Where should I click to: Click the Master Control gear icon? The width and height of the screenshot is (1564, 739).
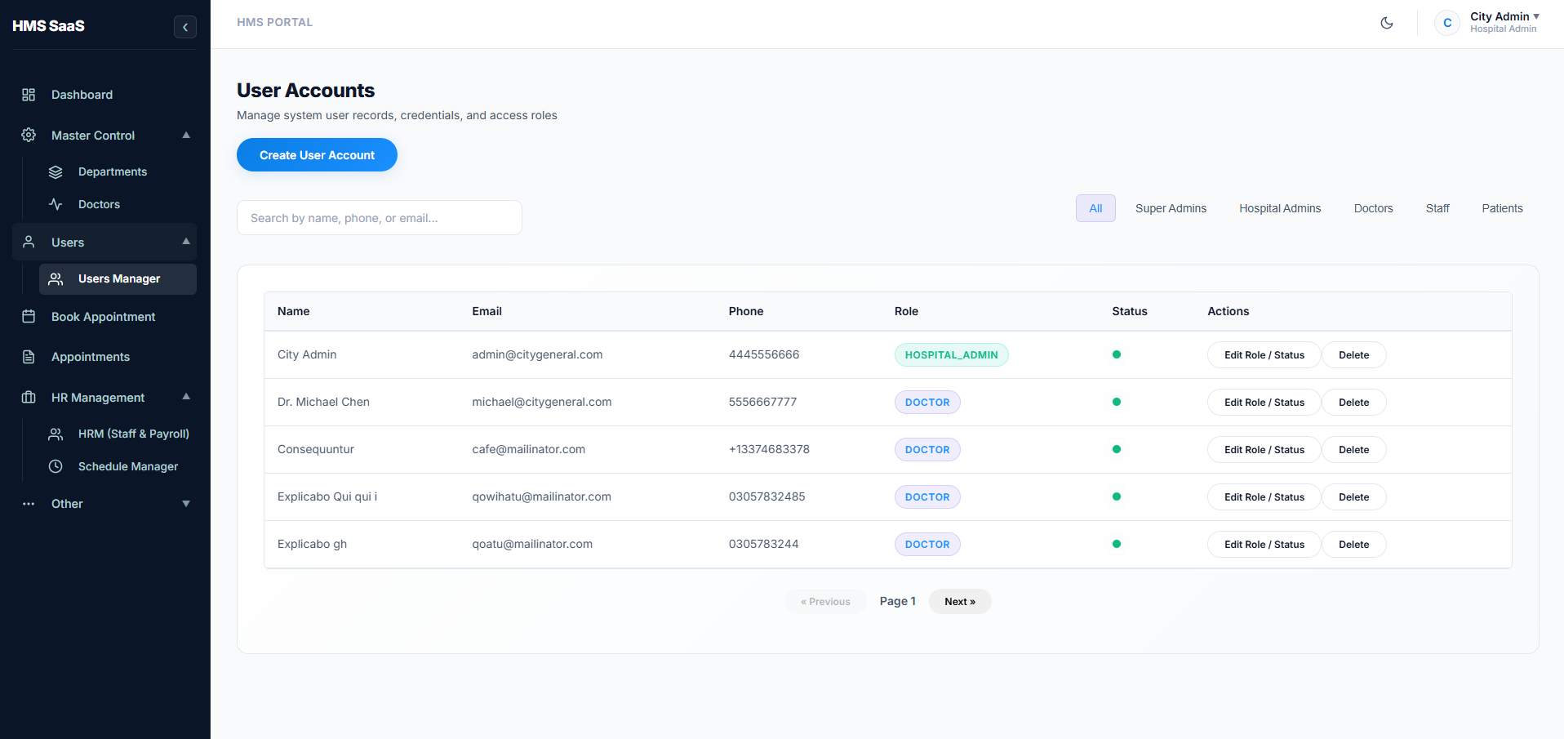point(29,135)
